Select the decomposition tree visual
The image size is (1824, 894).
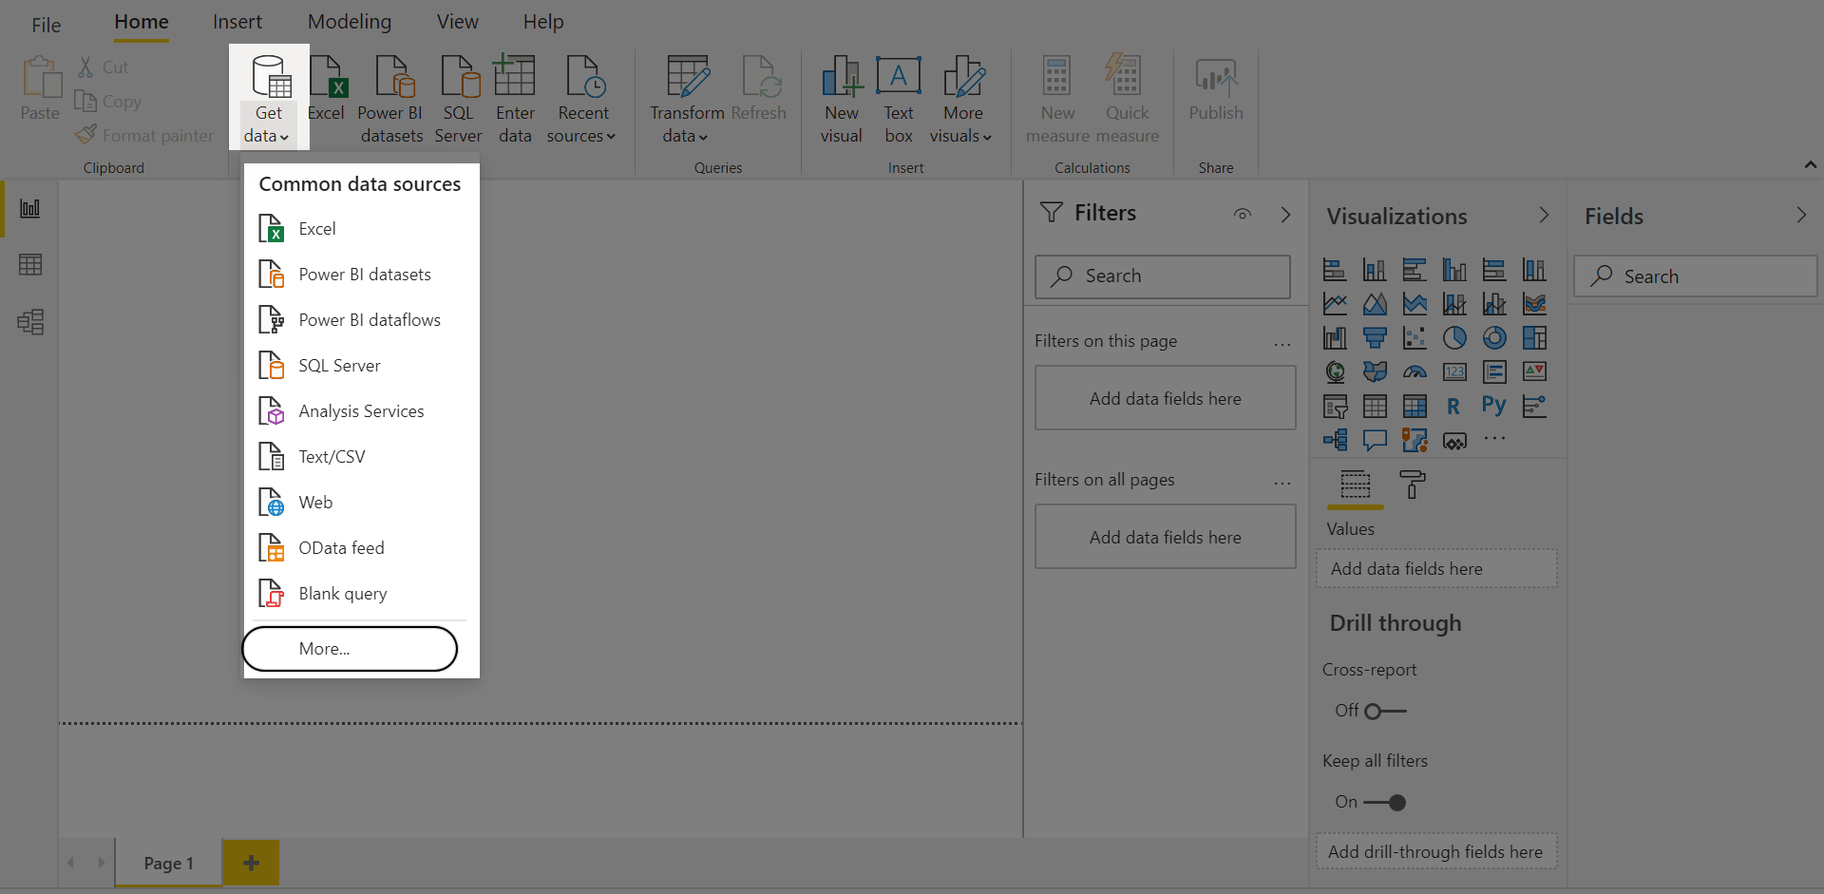click(1335, 440)
